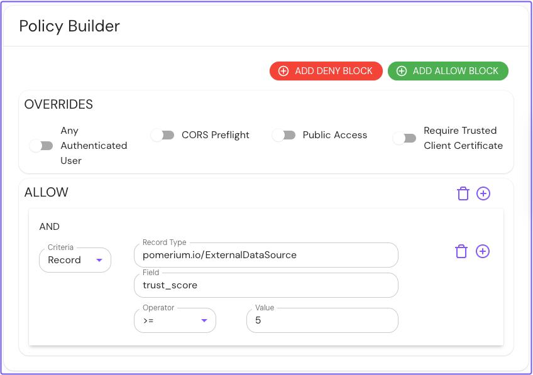533x375 pixels.
Task: Delete the ALLOW block using its trash icon
Action: click(x=463, y=193)
